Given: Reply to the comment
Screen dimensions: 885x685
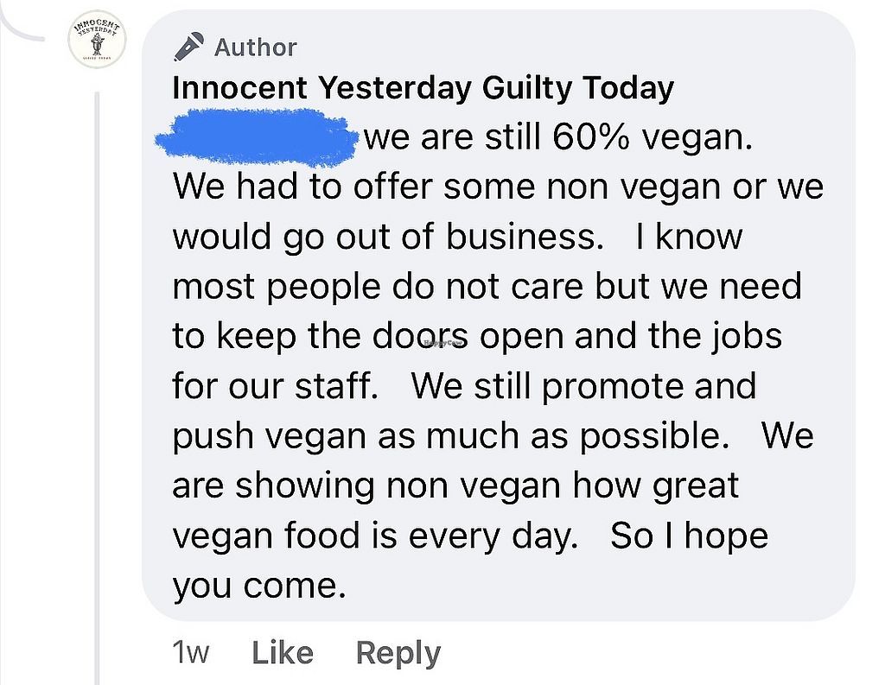Looking at the screenshot, I should click(398, 652).
